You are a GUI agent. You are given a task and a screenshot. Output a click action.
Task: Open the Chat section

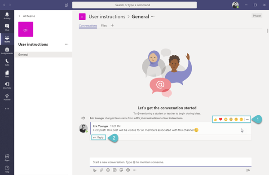[x=7, y=27]
